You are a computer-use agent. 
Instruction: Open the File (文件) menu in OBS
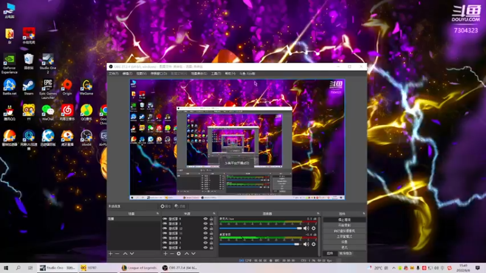114,73
